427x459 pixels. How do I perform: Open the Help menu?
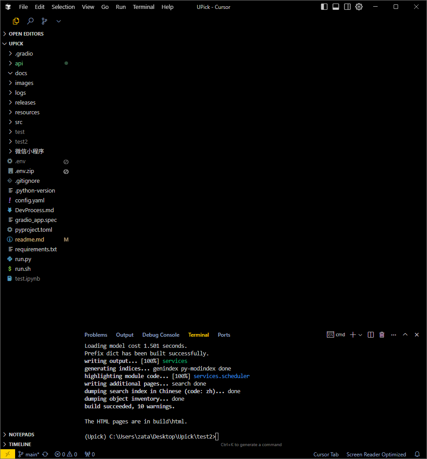tap(167, 7)
